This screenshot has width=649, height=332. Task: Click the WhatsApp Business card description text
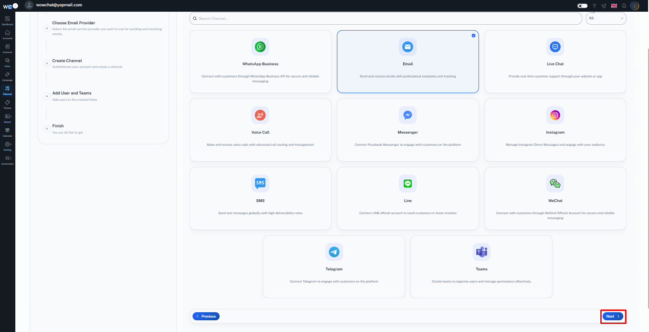[x=260, y=79]
